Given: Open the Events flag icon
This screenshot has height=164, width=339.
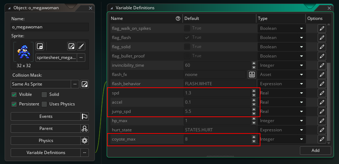Looking at the screenshot, I should [x=85, y=116].
